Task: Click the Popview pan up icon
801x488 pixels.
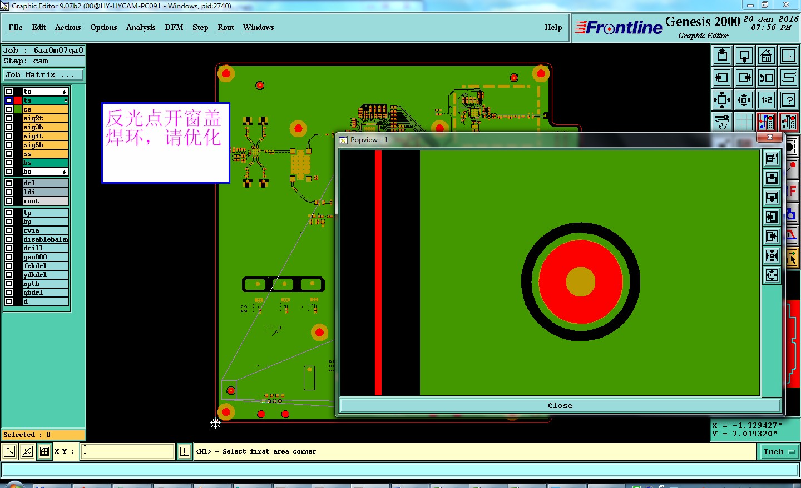Action: point(772,178)
